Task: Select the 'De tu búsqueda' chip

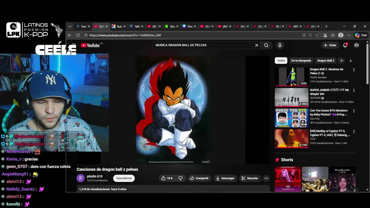Action: [x=301, y=61]
